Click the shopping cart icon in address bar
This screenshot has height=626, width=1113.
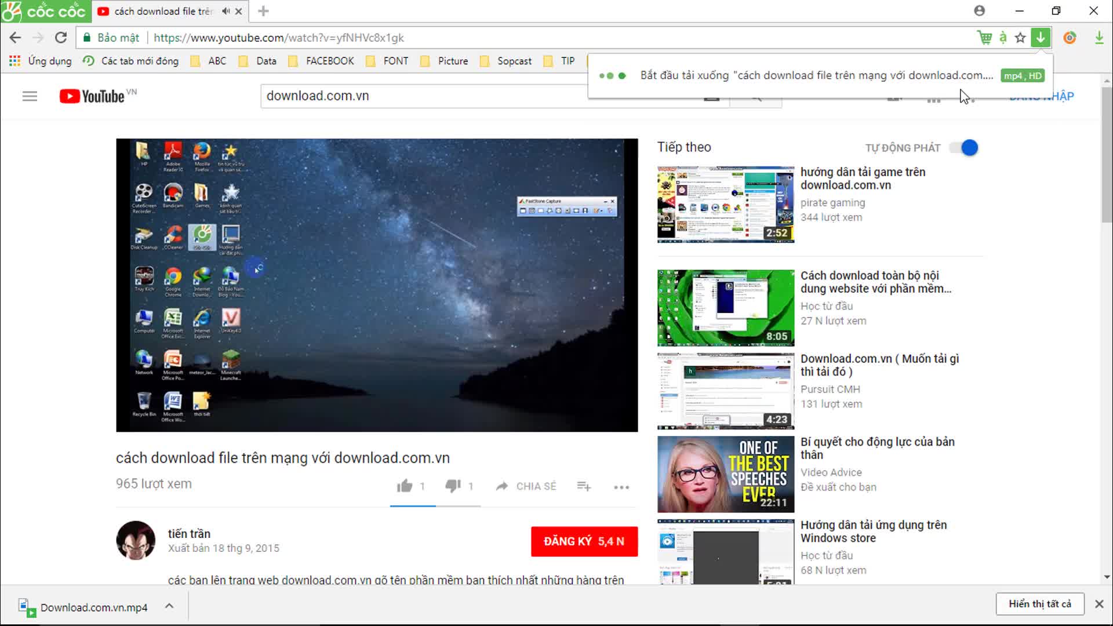(984, 38)
